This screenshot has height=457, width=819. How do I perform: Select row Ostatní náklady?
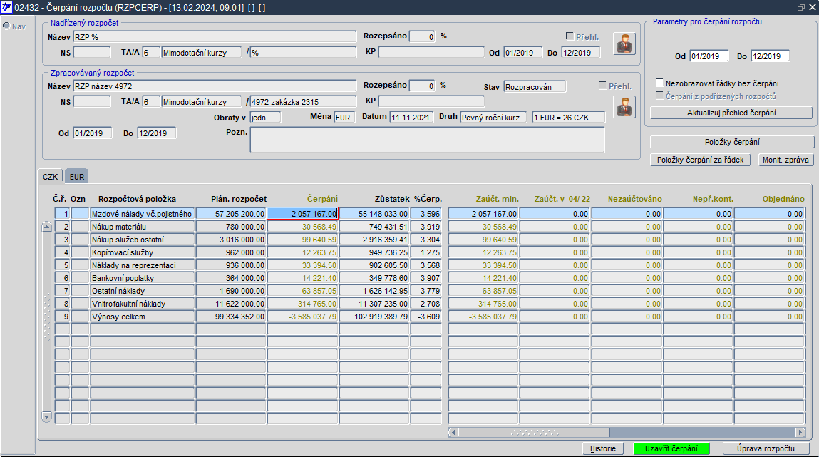point(142,291)
